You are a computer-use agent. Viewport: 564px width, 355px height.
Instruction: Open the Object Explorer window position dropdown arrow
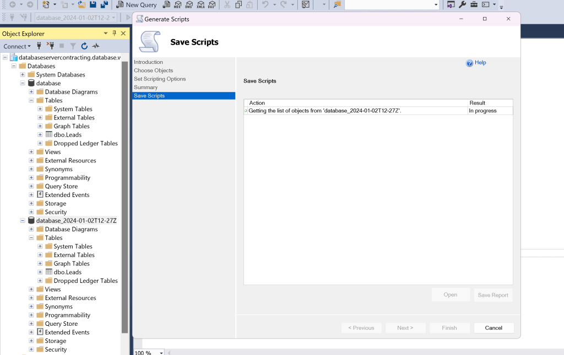105,33
